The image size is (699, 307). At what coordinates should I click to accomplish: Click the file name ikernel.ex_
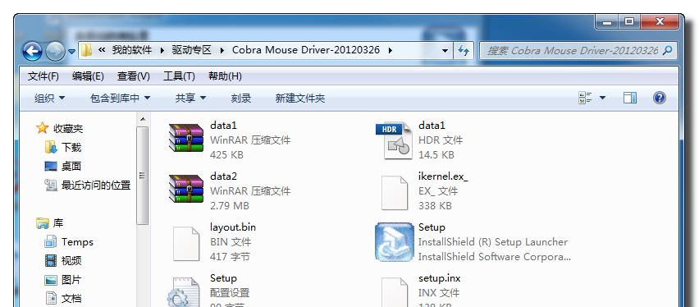(x=443, y=176)
